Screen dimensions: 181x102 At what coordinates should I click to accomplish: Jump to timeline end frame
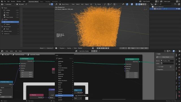tap(108, 48)
